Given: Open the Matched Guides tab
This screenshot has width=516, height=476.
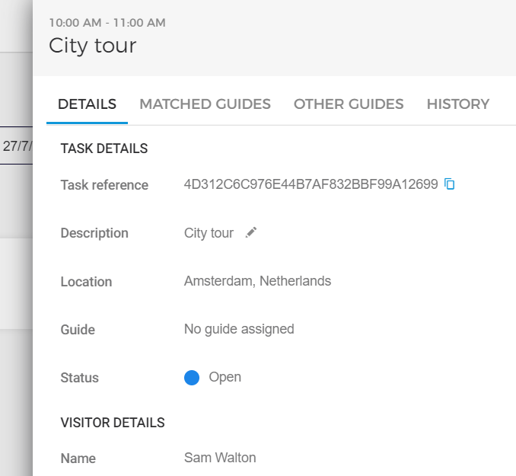Looking at the screenshot, I should pos(205,104).
